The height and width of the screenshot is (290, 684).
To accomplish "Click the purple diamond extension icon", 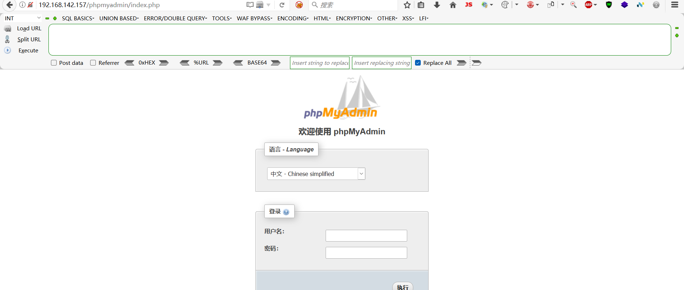I will 625,5.
